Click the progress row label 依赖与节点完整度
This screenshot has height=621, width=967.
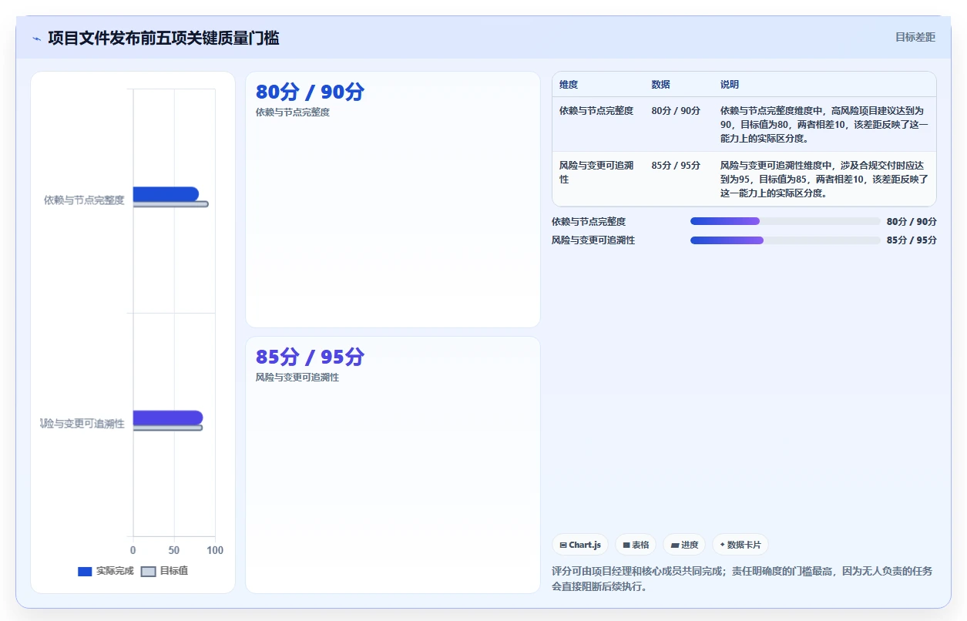click(589, 222)
